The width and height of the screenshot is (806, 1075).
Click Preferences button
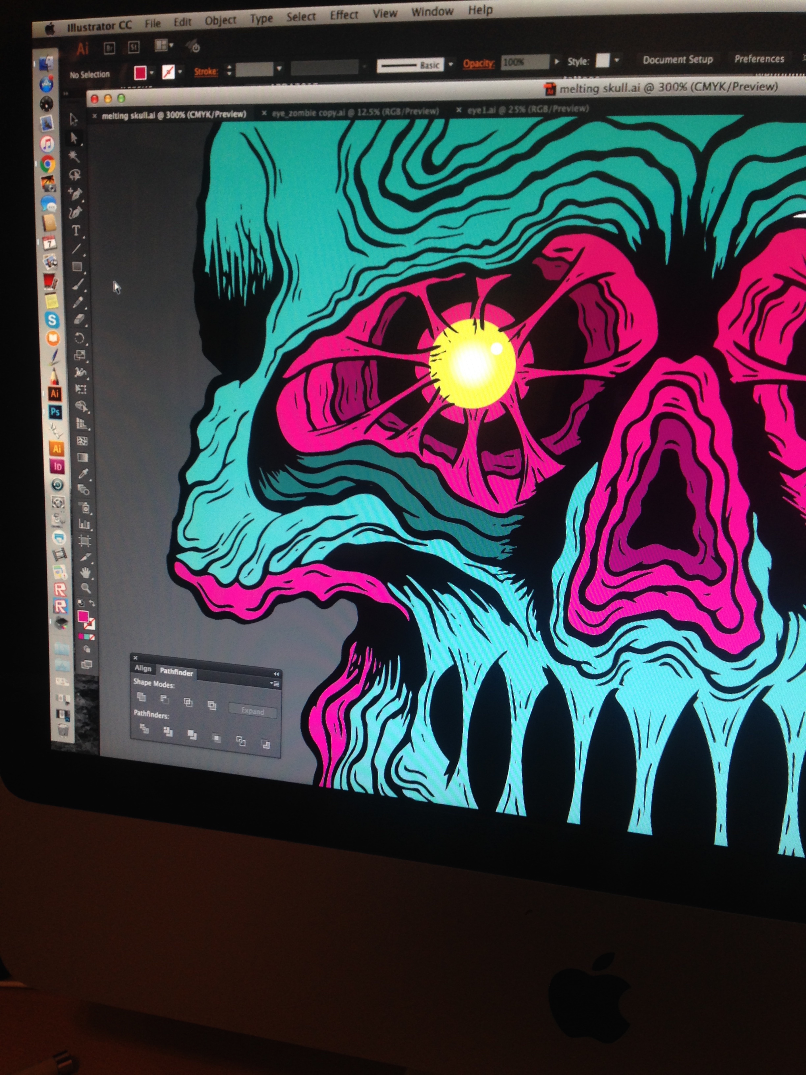click(759, 59)
